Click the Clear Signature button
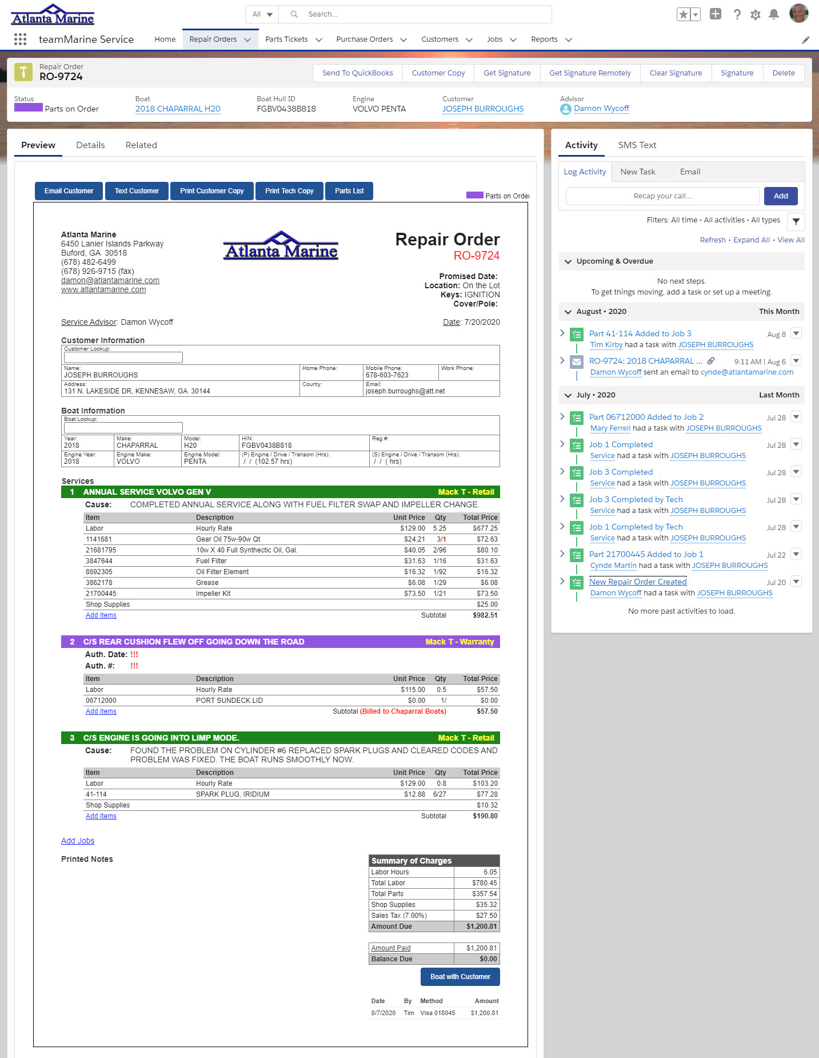819x1058 pixels. pos(676,73)
